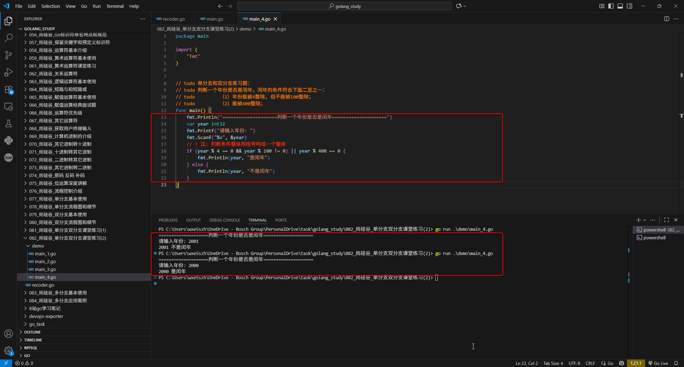Expand the TIMELINE section

coord(84,340)
